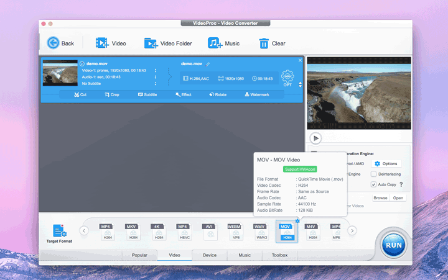Click the waterfall preview image
Screen dimensions: 448x280
pyautogui.click(x=359, y=93)
